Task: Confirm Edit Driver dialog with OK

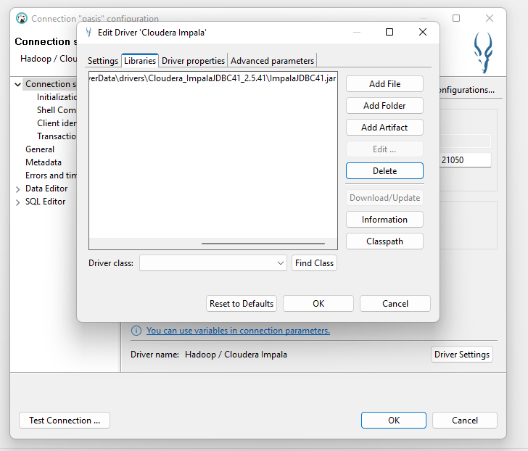Action: tap(318, 304)
